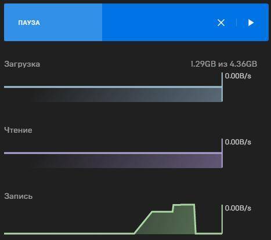
Task: Click the ПАУЗА status label
Action: click(x=29, y=23)
